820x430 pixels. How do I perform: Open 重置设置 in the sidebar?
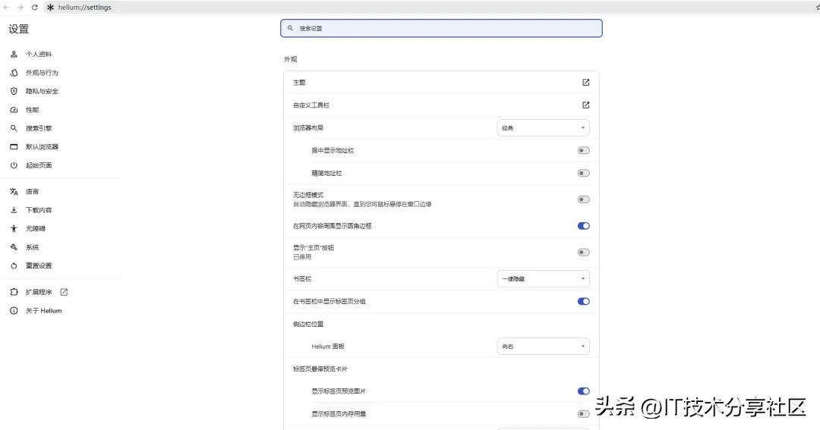click(x=39, y=265)
